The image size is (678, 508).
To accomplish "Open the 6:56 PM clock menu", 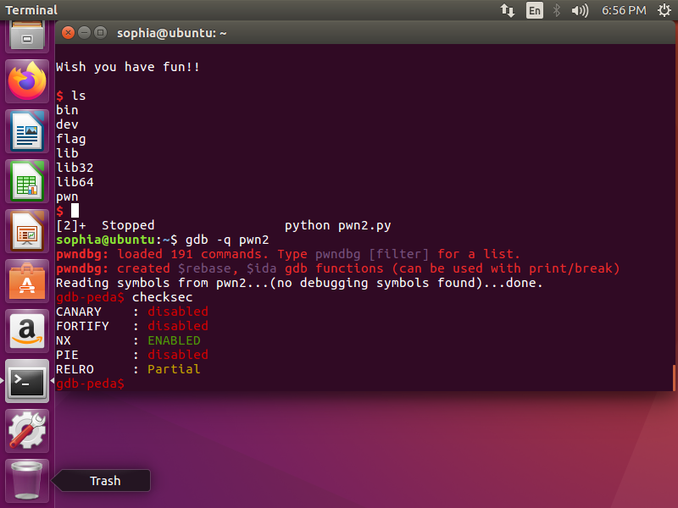I will [x=624, y=10].
